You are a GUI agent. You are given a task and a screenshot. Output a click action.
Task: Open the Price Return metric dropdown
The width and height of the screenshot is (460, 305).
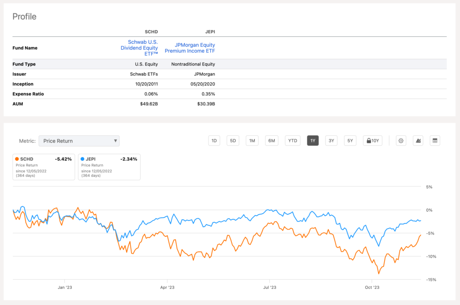click(79, 141)
